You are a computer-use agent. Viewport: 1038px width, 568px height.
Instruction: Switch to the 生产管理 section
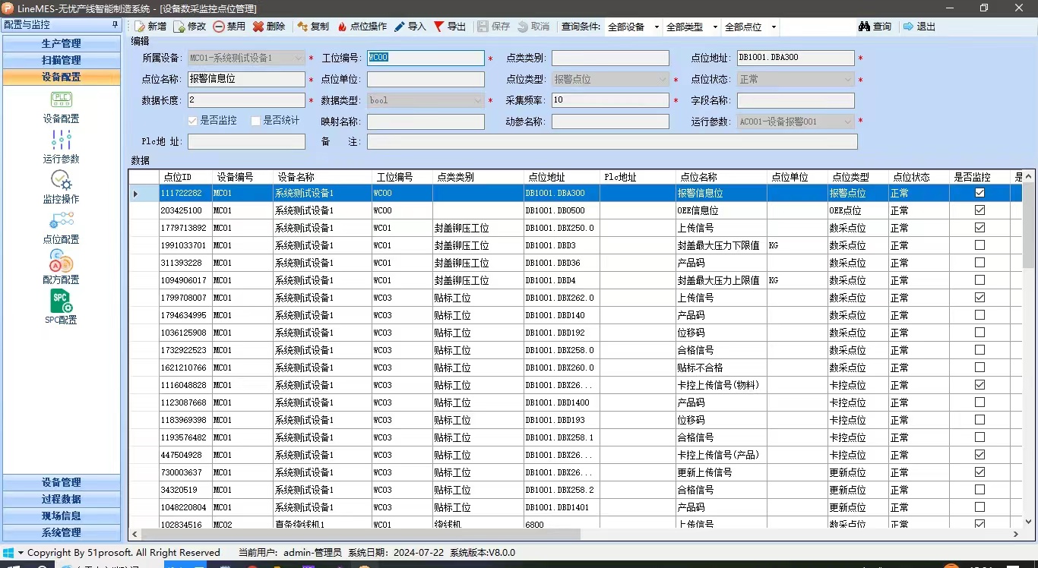(61, 43)
